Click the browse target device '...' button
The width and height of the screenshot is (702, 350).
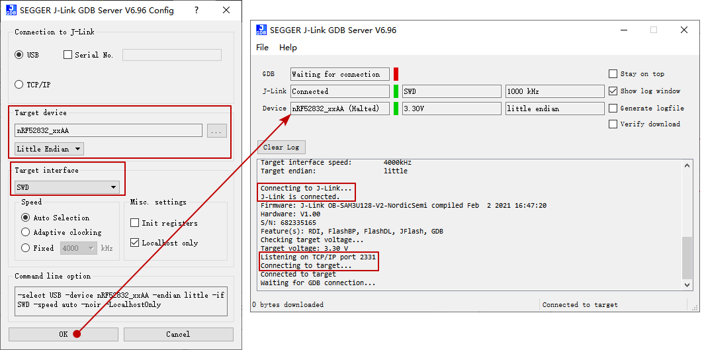pos(217,131)
